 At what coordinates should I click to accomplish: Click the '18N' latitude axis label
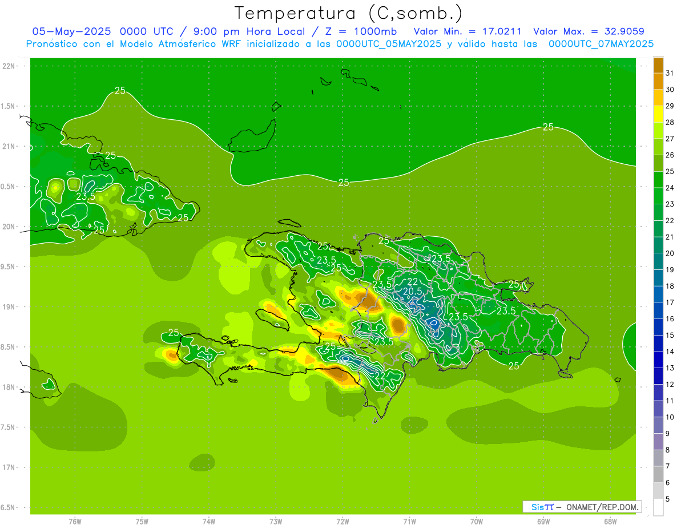tap(9, 387)
